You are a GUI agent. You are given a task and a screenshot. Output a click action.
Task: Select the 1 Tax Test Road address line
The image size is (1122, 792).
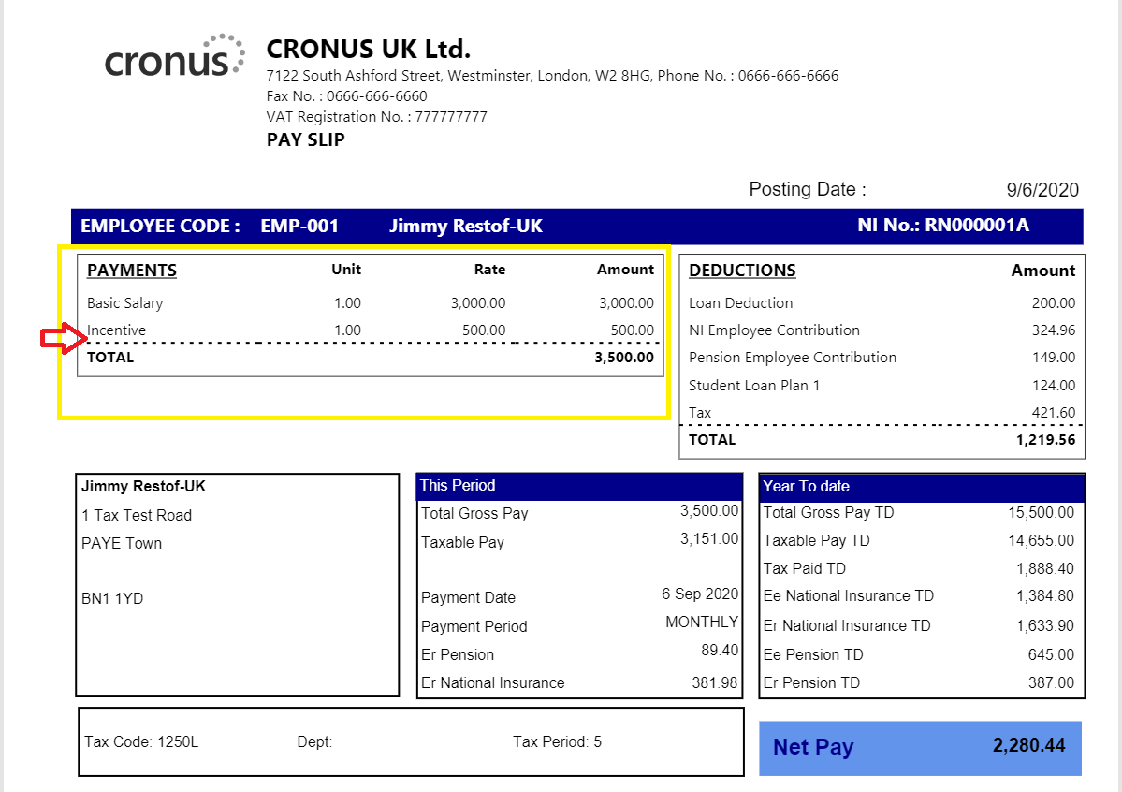137,515
